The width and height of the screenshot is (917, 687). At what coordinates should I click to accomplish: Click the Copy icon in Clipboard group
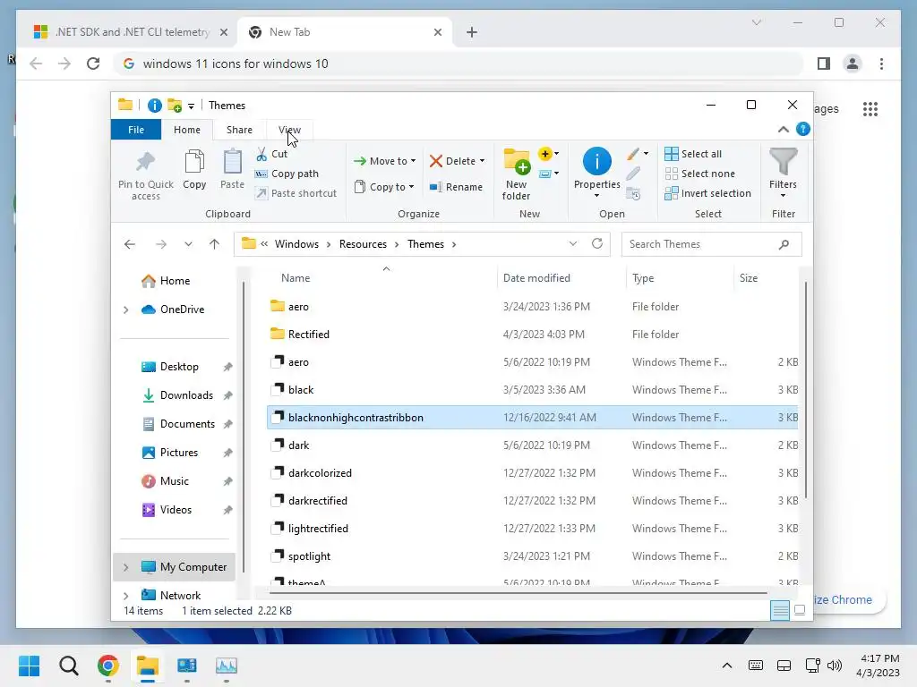194,162
